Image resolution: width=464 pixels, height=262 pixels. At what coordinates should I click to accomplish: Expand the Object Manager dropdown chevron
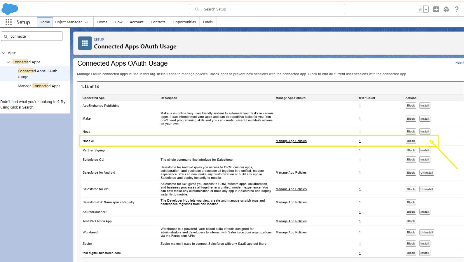[x=86, y=22]
